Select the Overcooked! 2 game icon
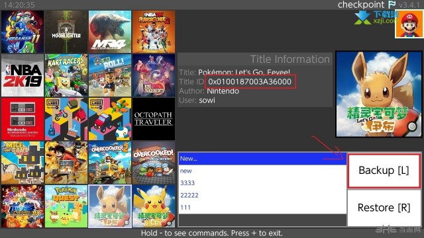The width and height of the screenshot is (424, 238). click(110, 163)
